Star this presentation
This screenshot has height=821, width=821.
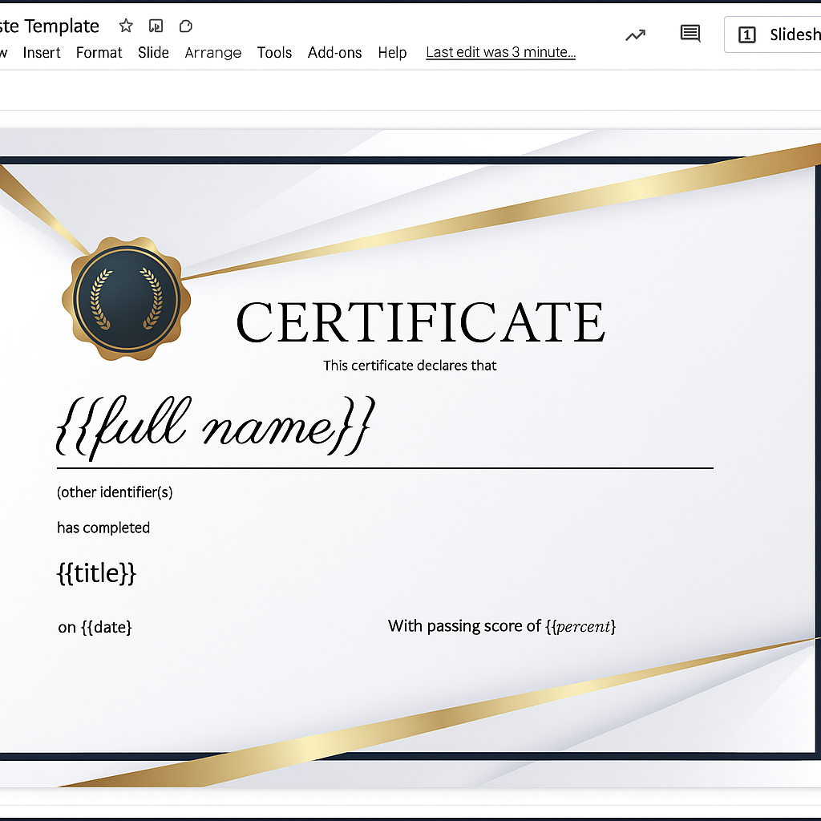[126, 26]
